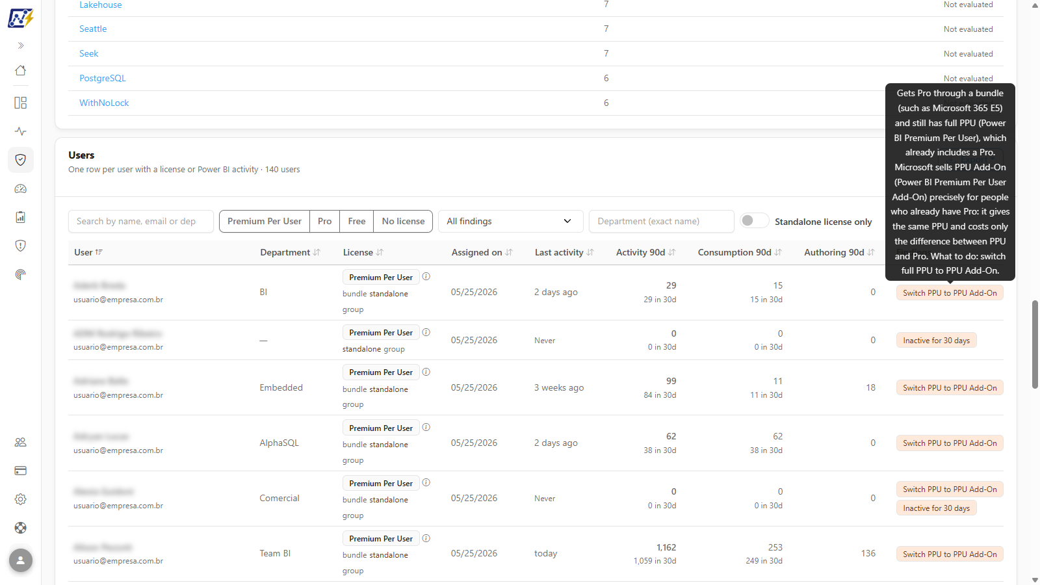This screenshot has height=585, width=1040.
Task: Sort by the Consumption 90d column
Action: pyautogui.click(x=740, y=252)
